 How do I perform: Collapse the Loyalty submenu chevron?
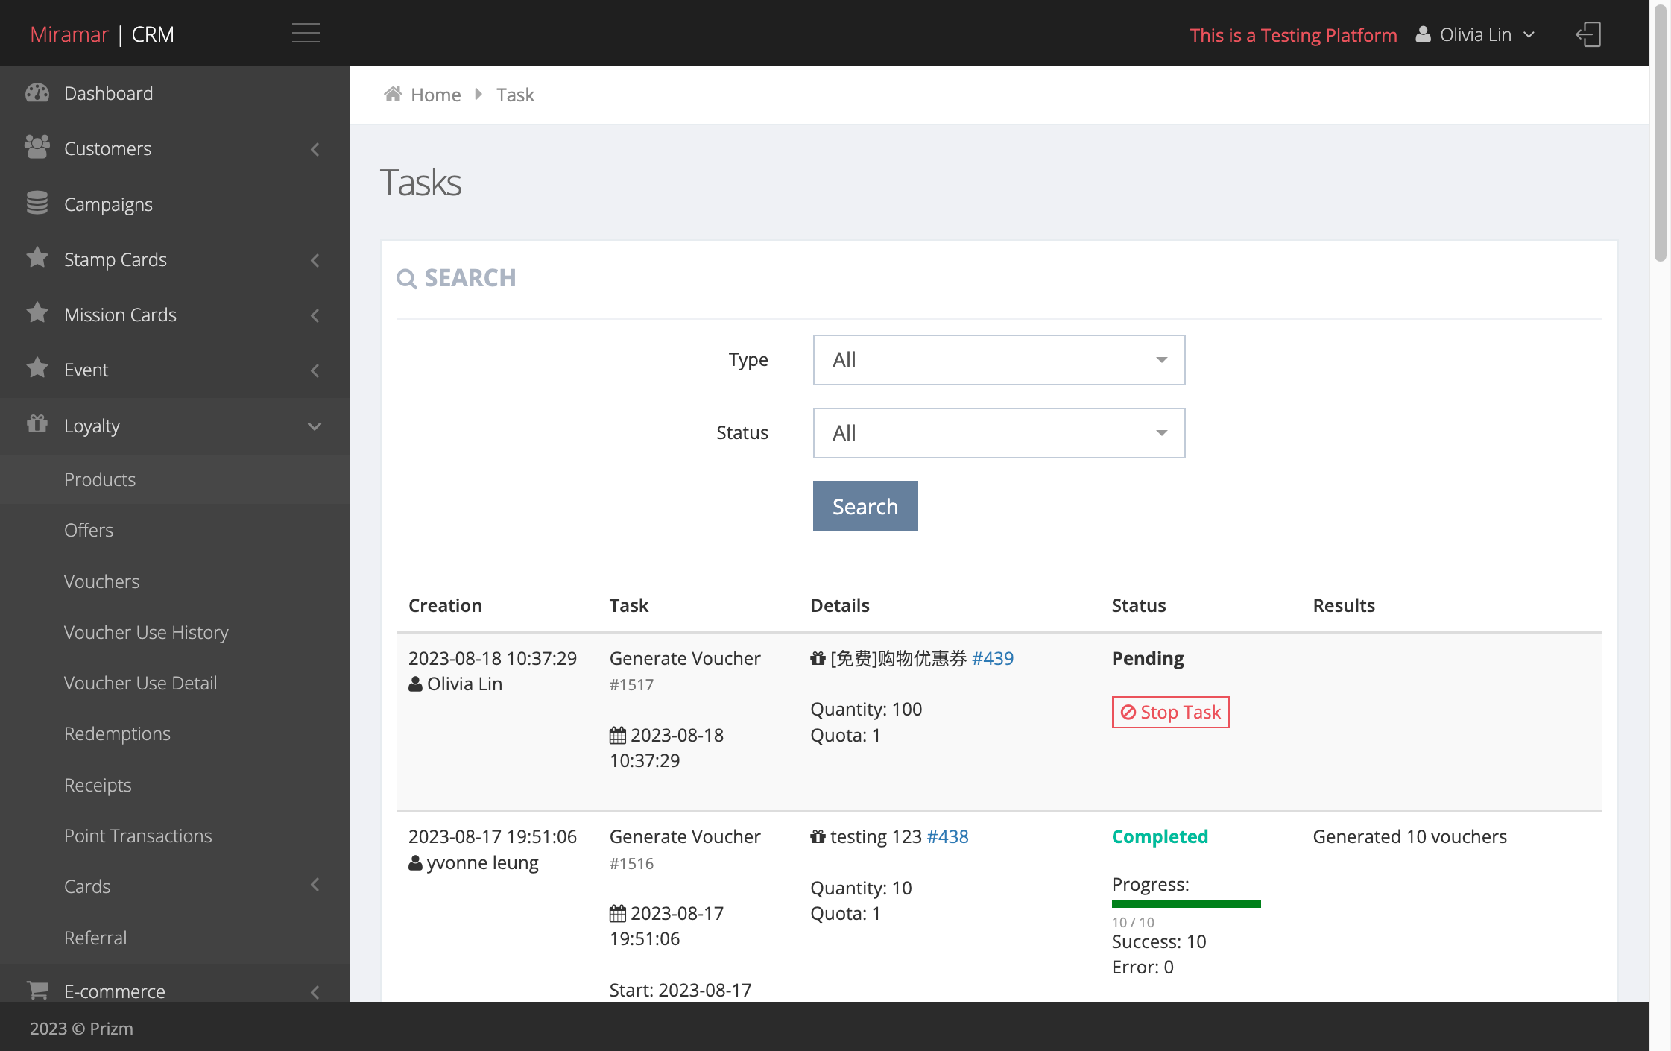315,426
